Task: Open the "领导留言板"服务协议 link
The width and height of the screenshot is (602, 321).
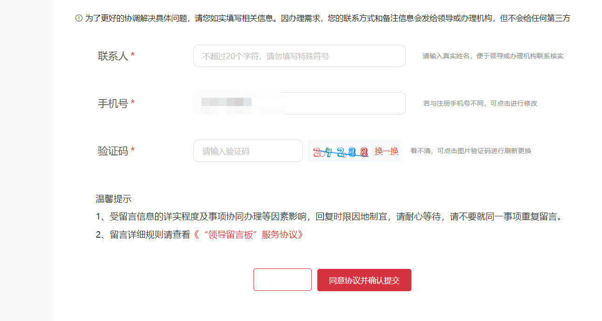Action: (248, 235)
